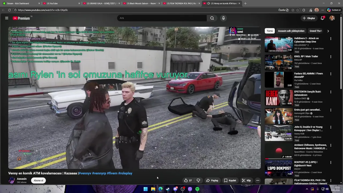Screen dimensions: 343x193
Task: Open the #roleplay hashtag link
Action: coord(125,173)
